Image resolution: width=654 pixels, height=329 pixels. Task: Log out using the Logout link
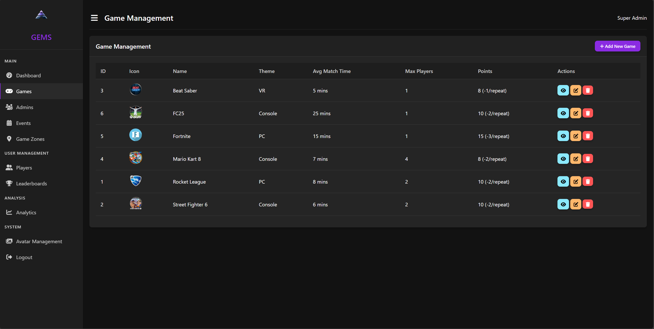24,257
